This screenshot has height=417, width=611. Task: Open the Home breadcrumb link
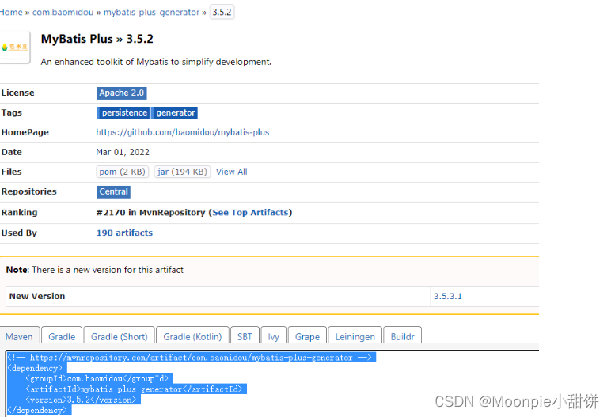coord(11,13)
